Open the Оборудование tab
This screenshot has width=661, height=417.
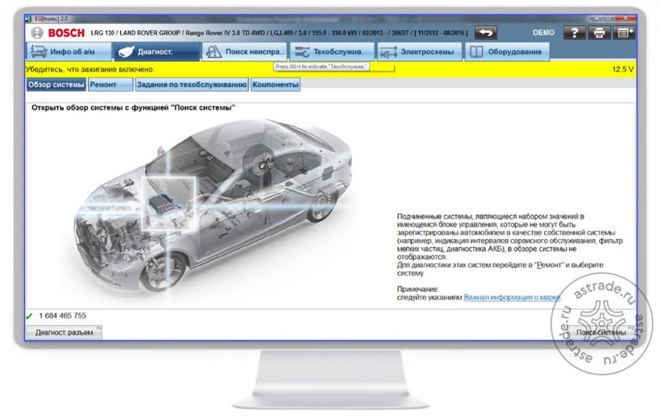[x=507, y=52]
